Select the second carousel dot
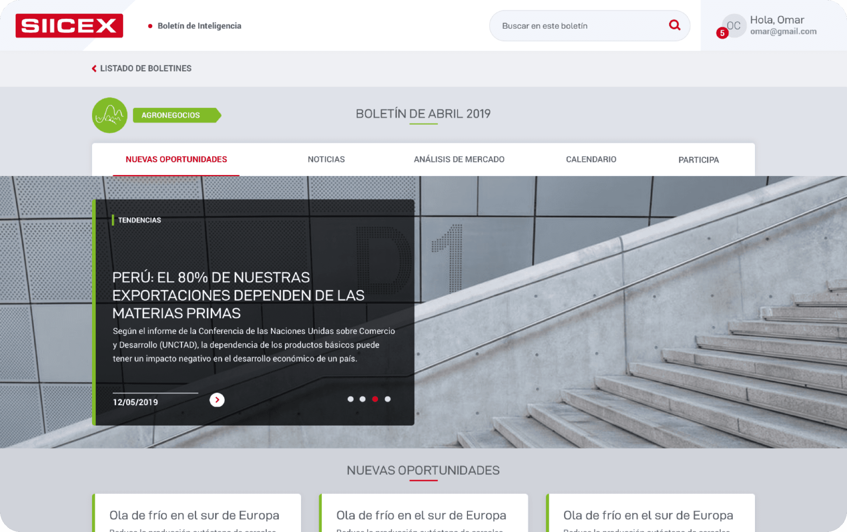 coord(363,399)
